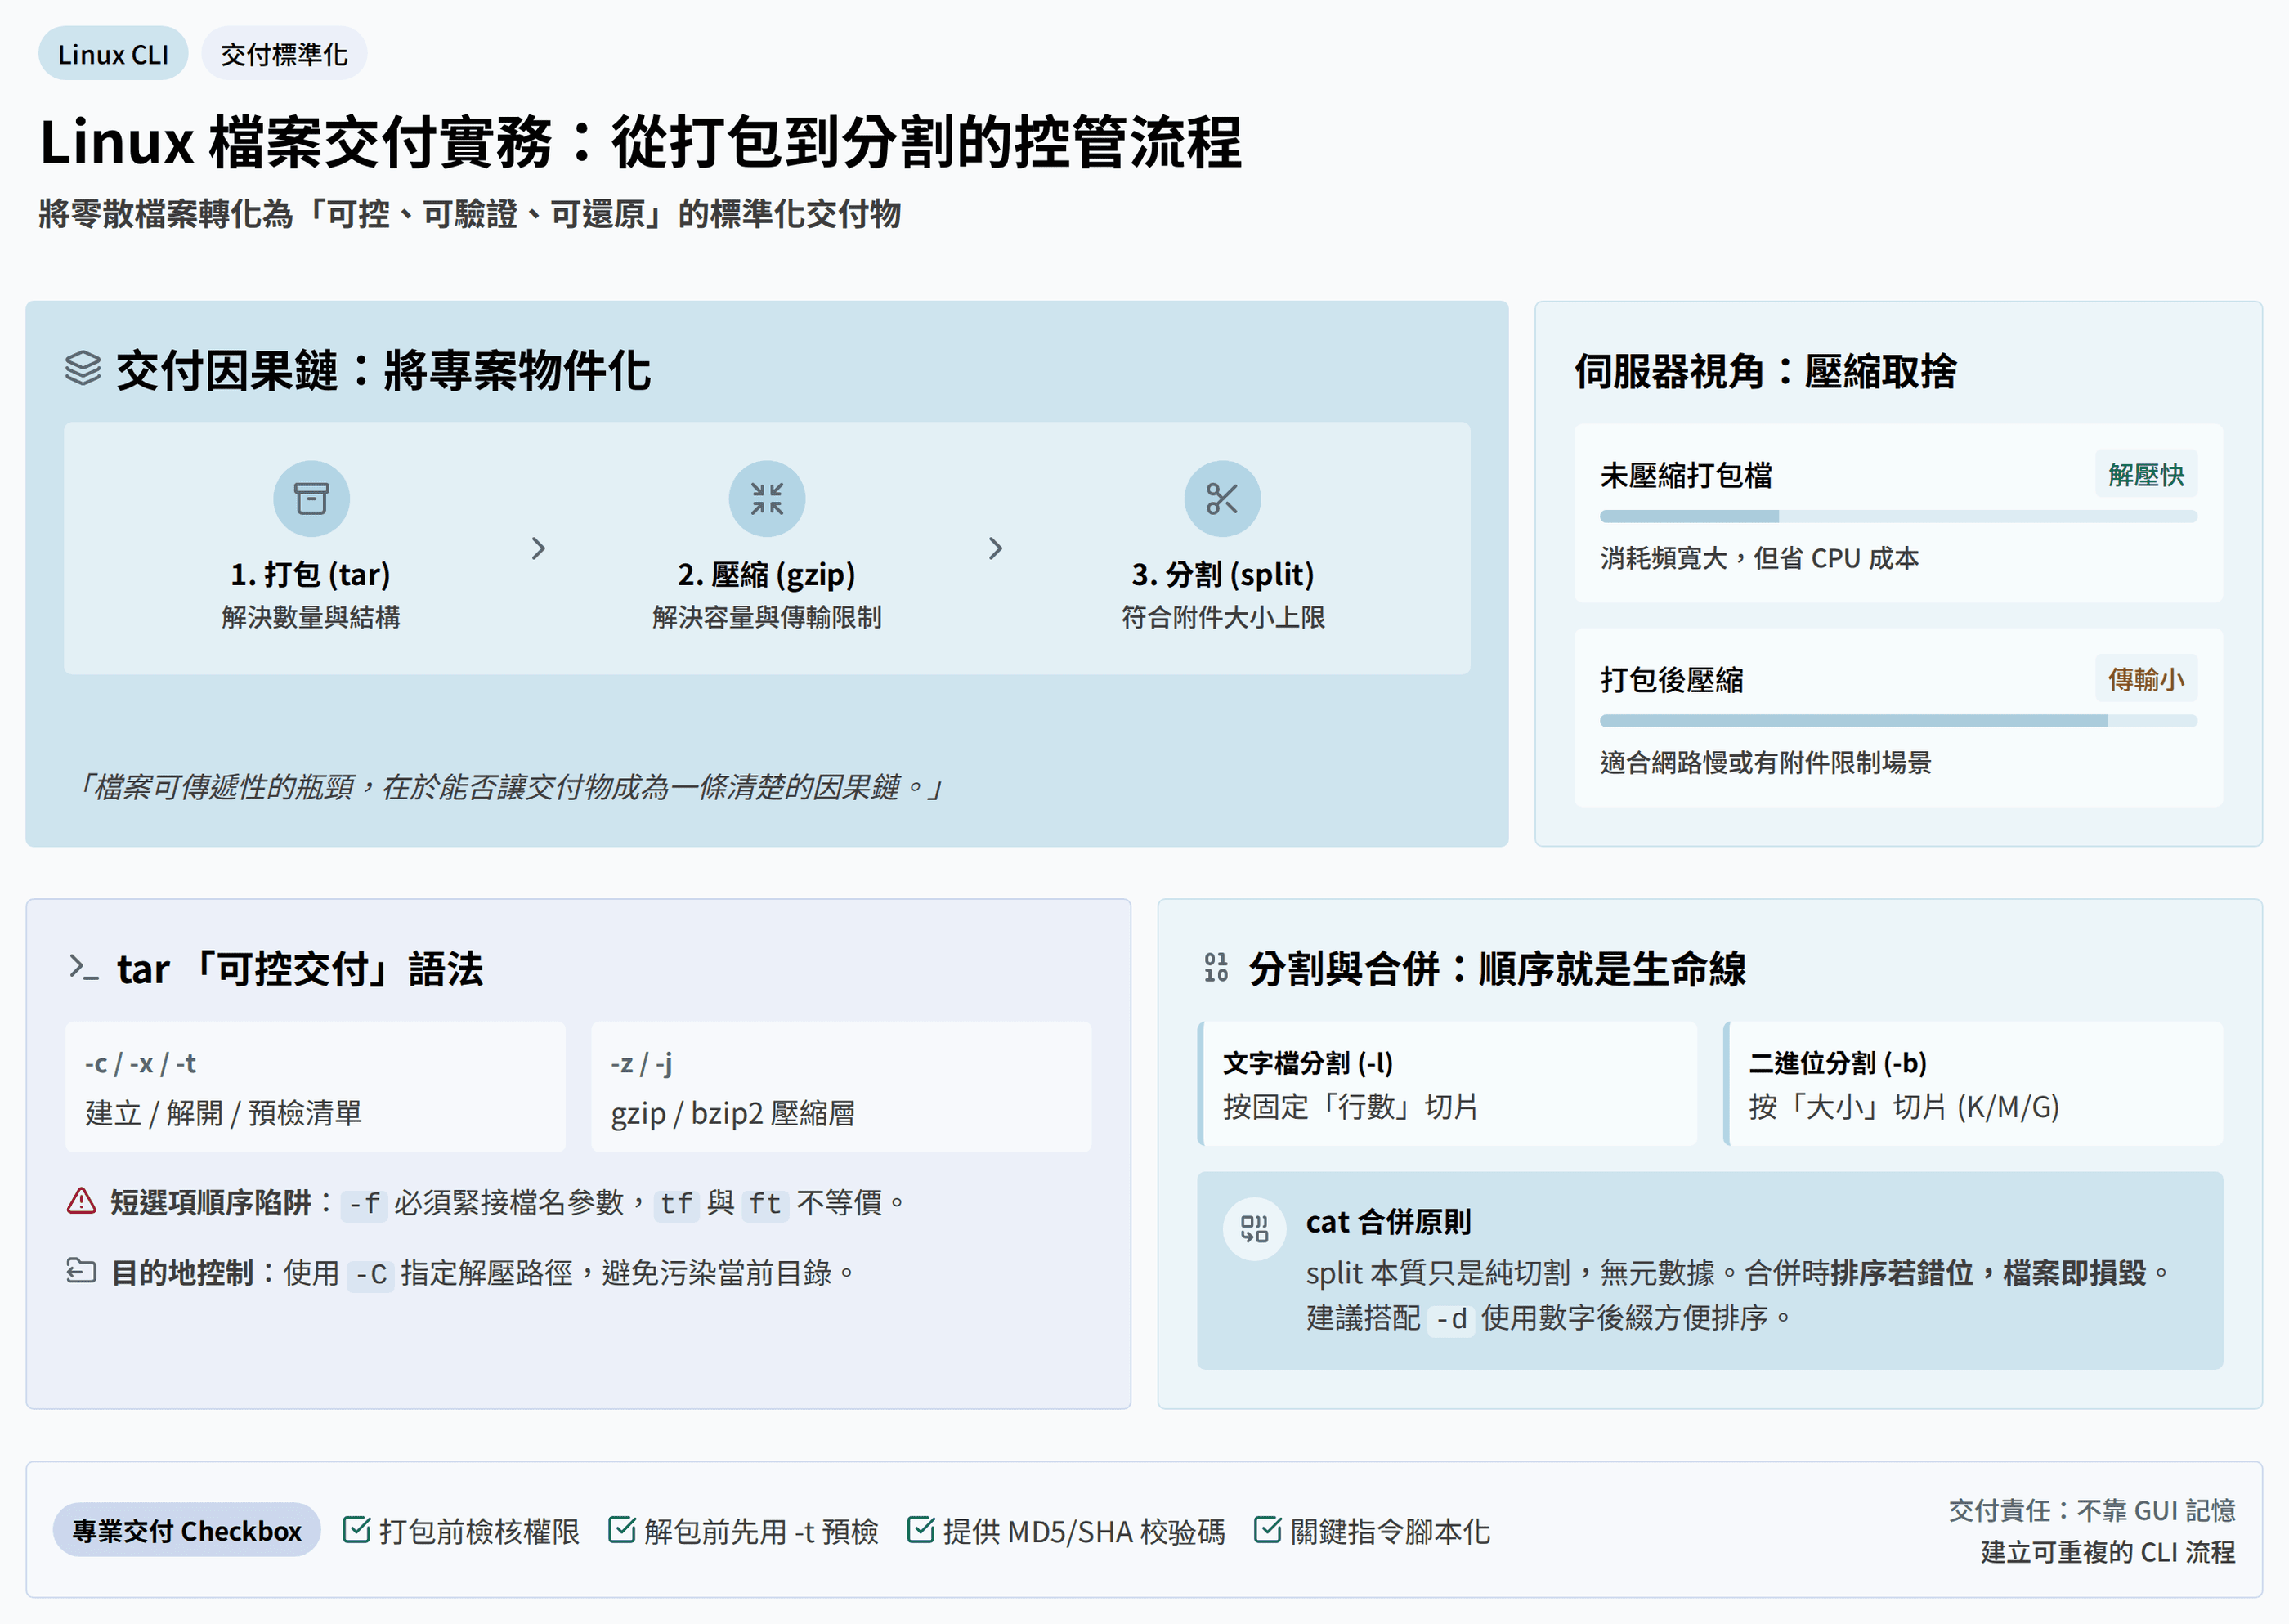Toggle the 解包前先用 -t 預檢 checkbox
The width and height of the screenshot is (2289, 1624).
621,1529
